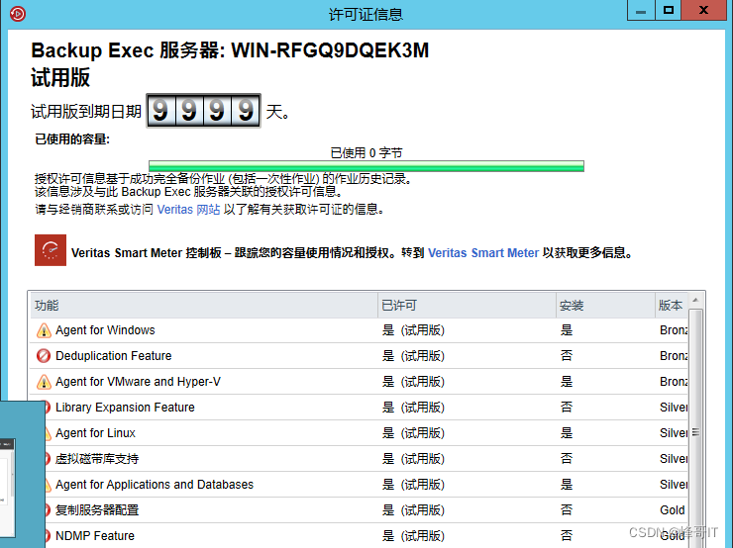Click Silver edition cell for Library Expansion Feature
The height and width of the screenshot is (548, 733).
click(674, 408)
